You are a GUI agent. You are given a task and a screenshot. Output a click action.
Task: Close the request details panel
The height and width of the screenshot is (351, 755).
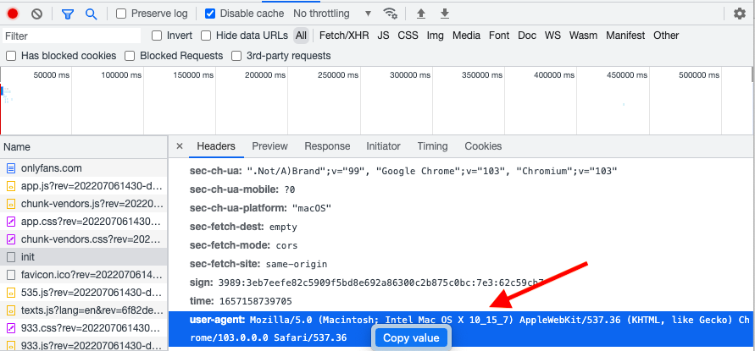(x=180, y=146)
